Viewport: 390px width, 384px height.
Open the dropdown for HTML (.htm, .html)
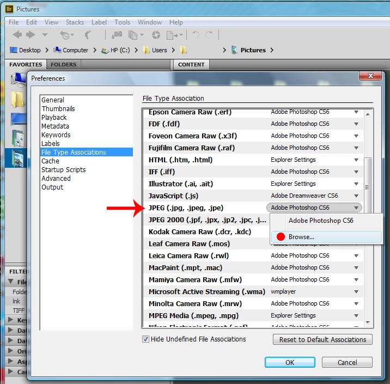[356, 160]
